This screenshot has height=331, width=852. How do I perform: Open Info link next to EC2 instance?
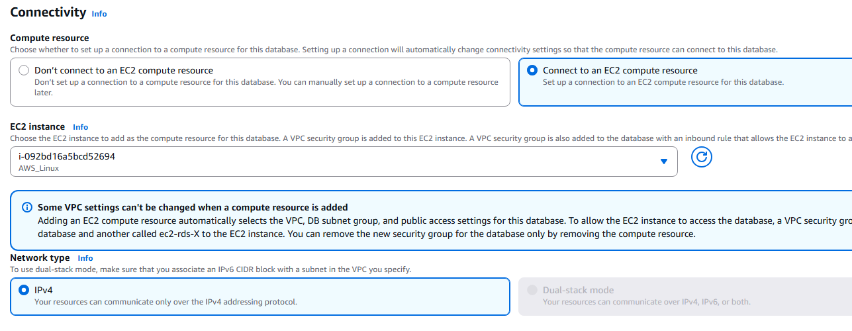click(80, 127)
